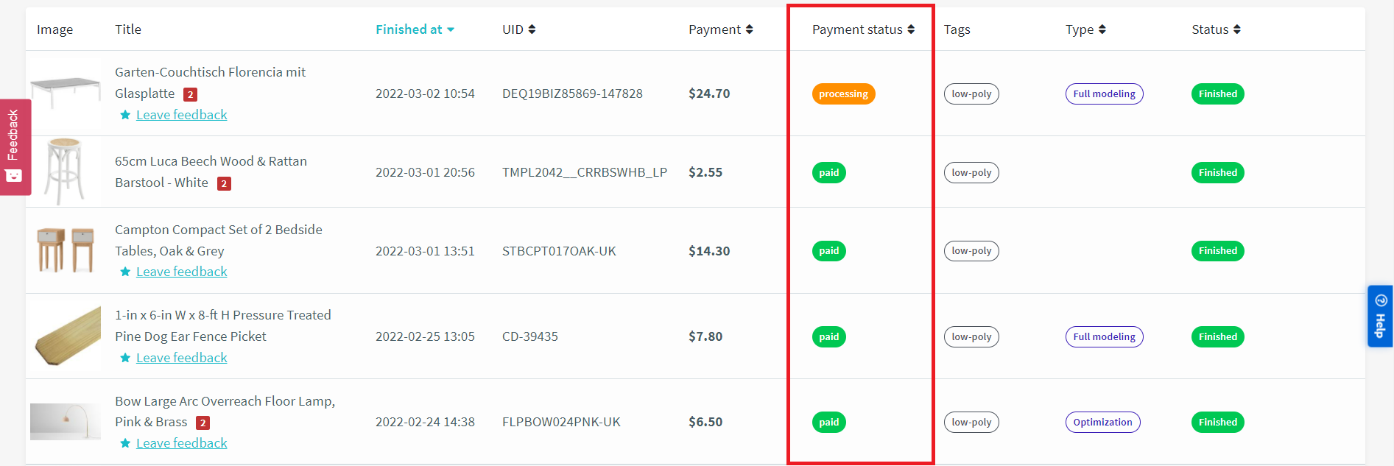Screen dimensions: 1394x466
Task: Click the red 2 badge on Luca Barstool title
Action: click(x=225, y=183)
